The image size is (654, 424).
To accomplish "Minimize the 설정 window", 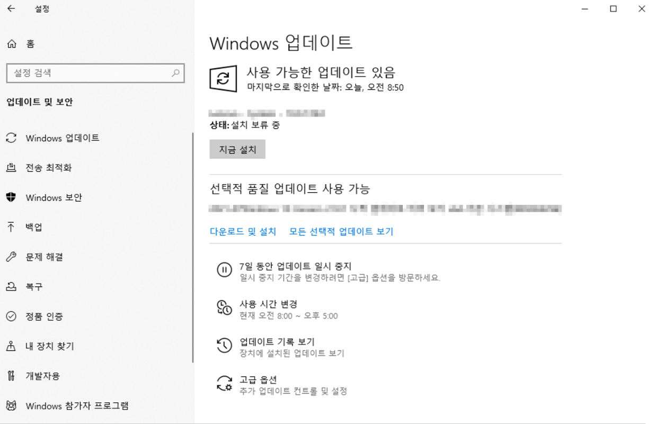I will (x=585, y=9).
